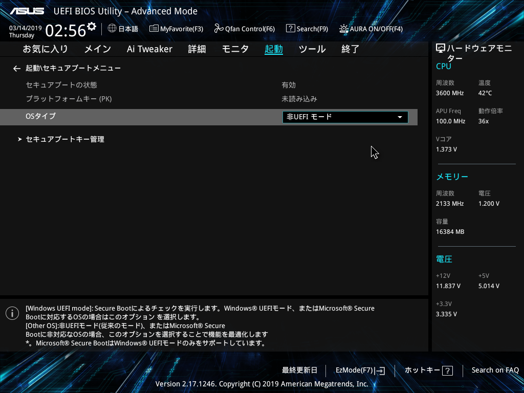Click the EzMode exit arrow icon
524x393 pixels.
[380, 370]
